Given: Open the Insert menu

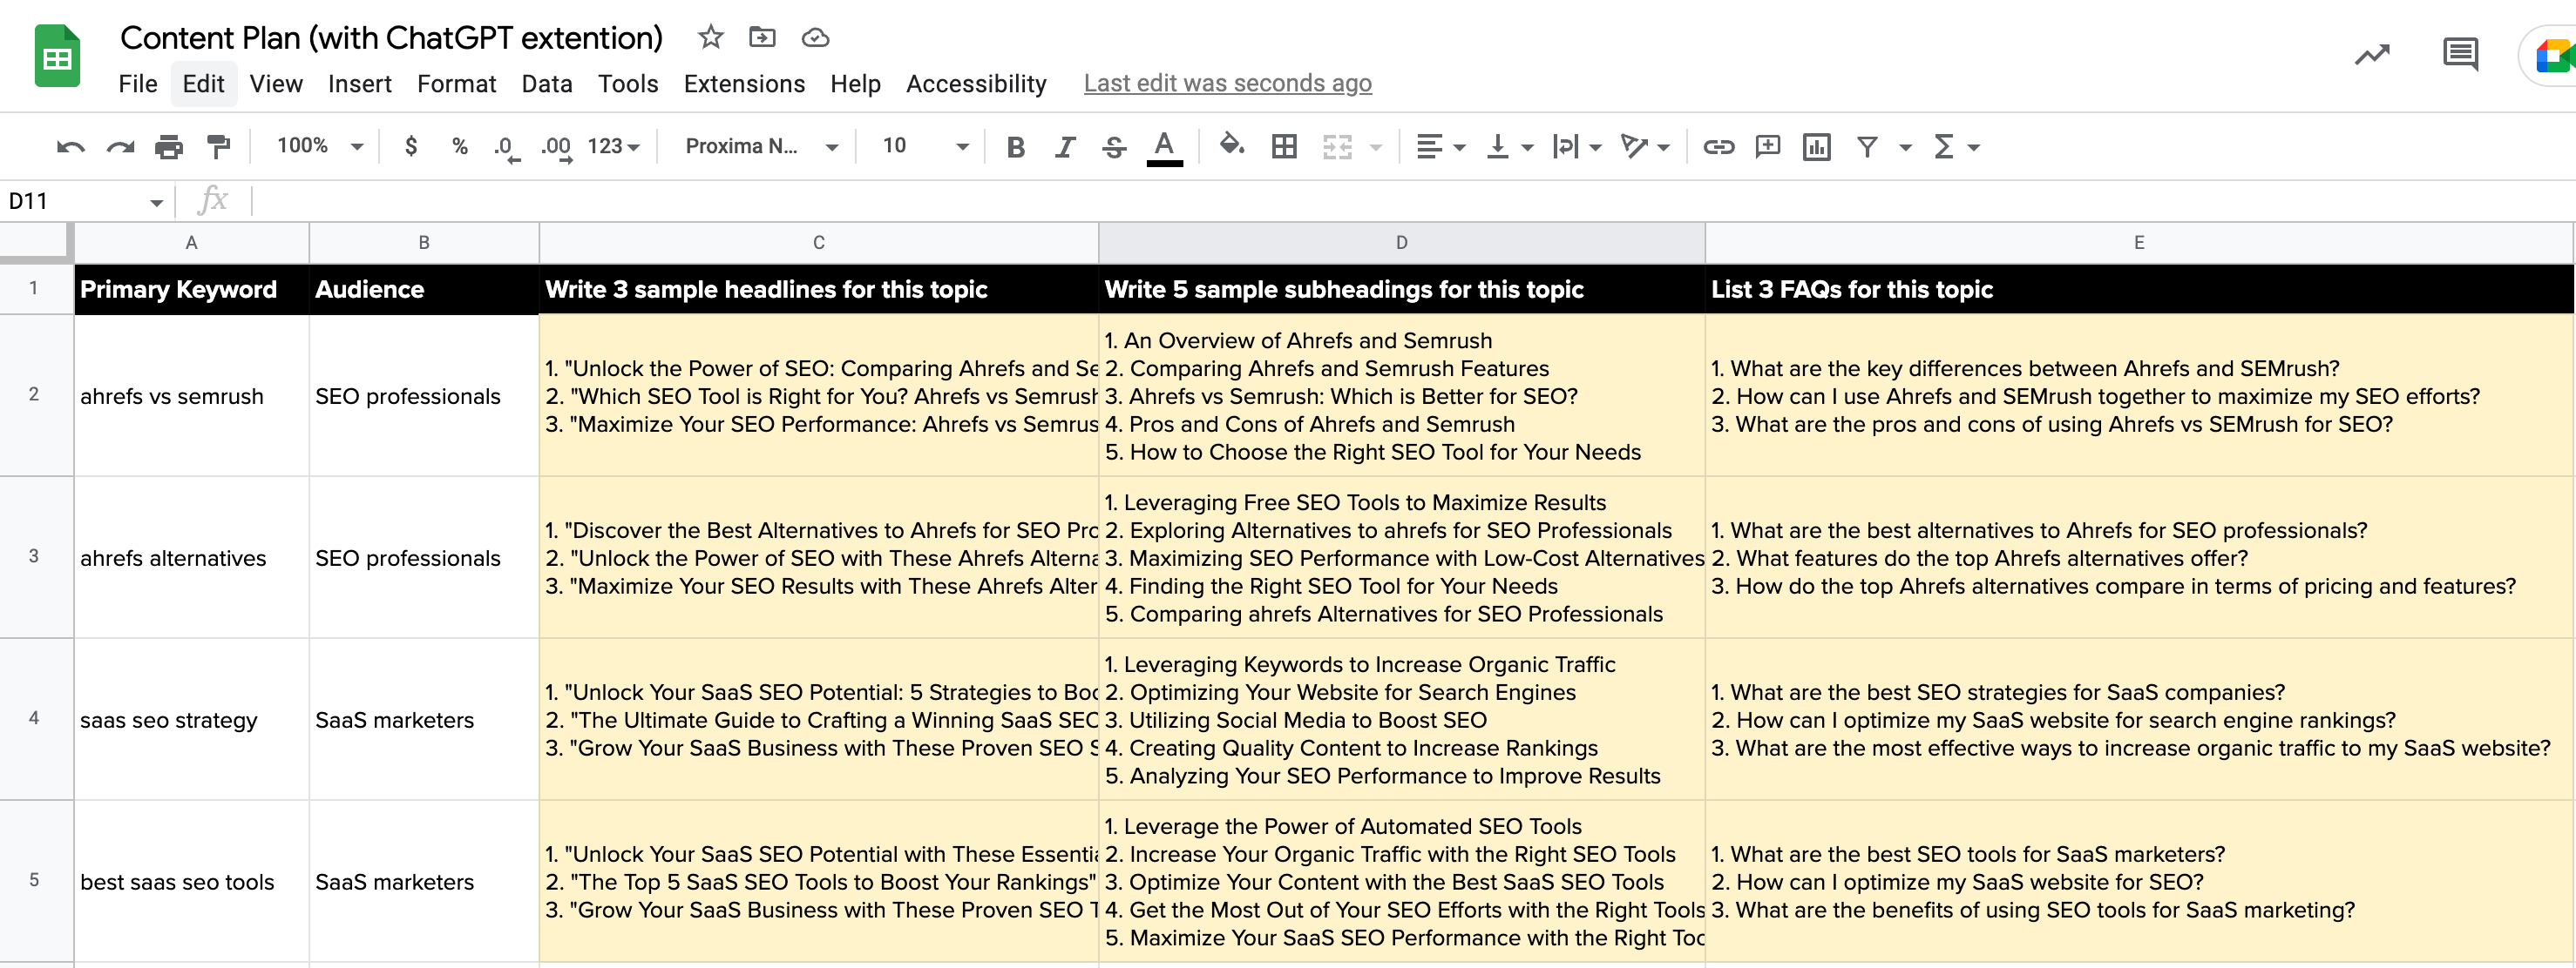Looking at the screenshot, I should pyautogui.click(x=359, y=84).
